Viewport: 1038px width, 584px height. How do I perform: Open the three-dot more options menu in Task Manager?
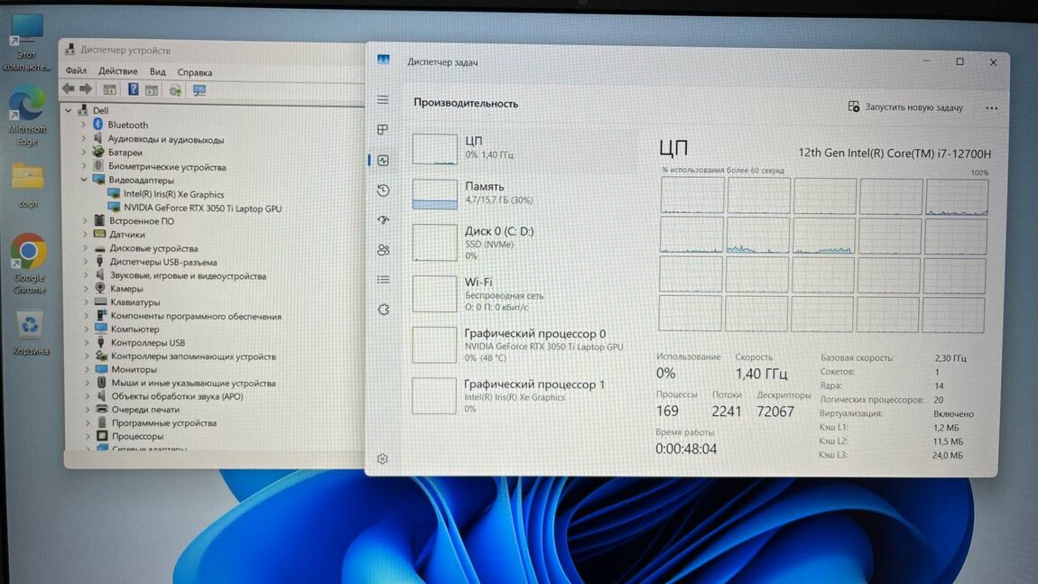(x=991, y=108)
